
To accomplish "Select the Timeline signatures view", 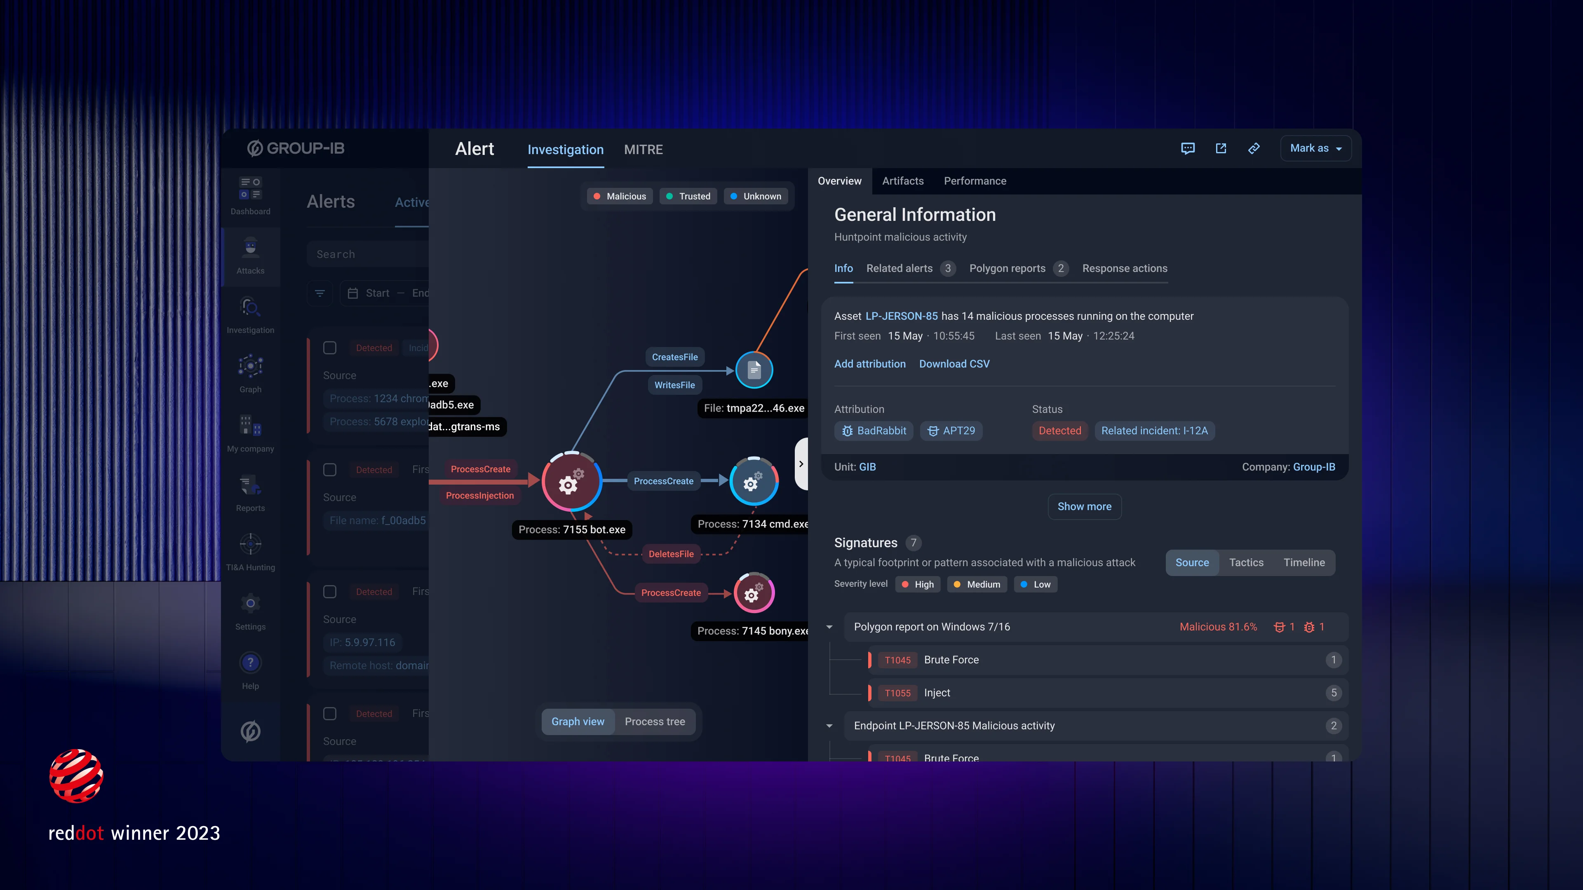I will [1304, 562].
